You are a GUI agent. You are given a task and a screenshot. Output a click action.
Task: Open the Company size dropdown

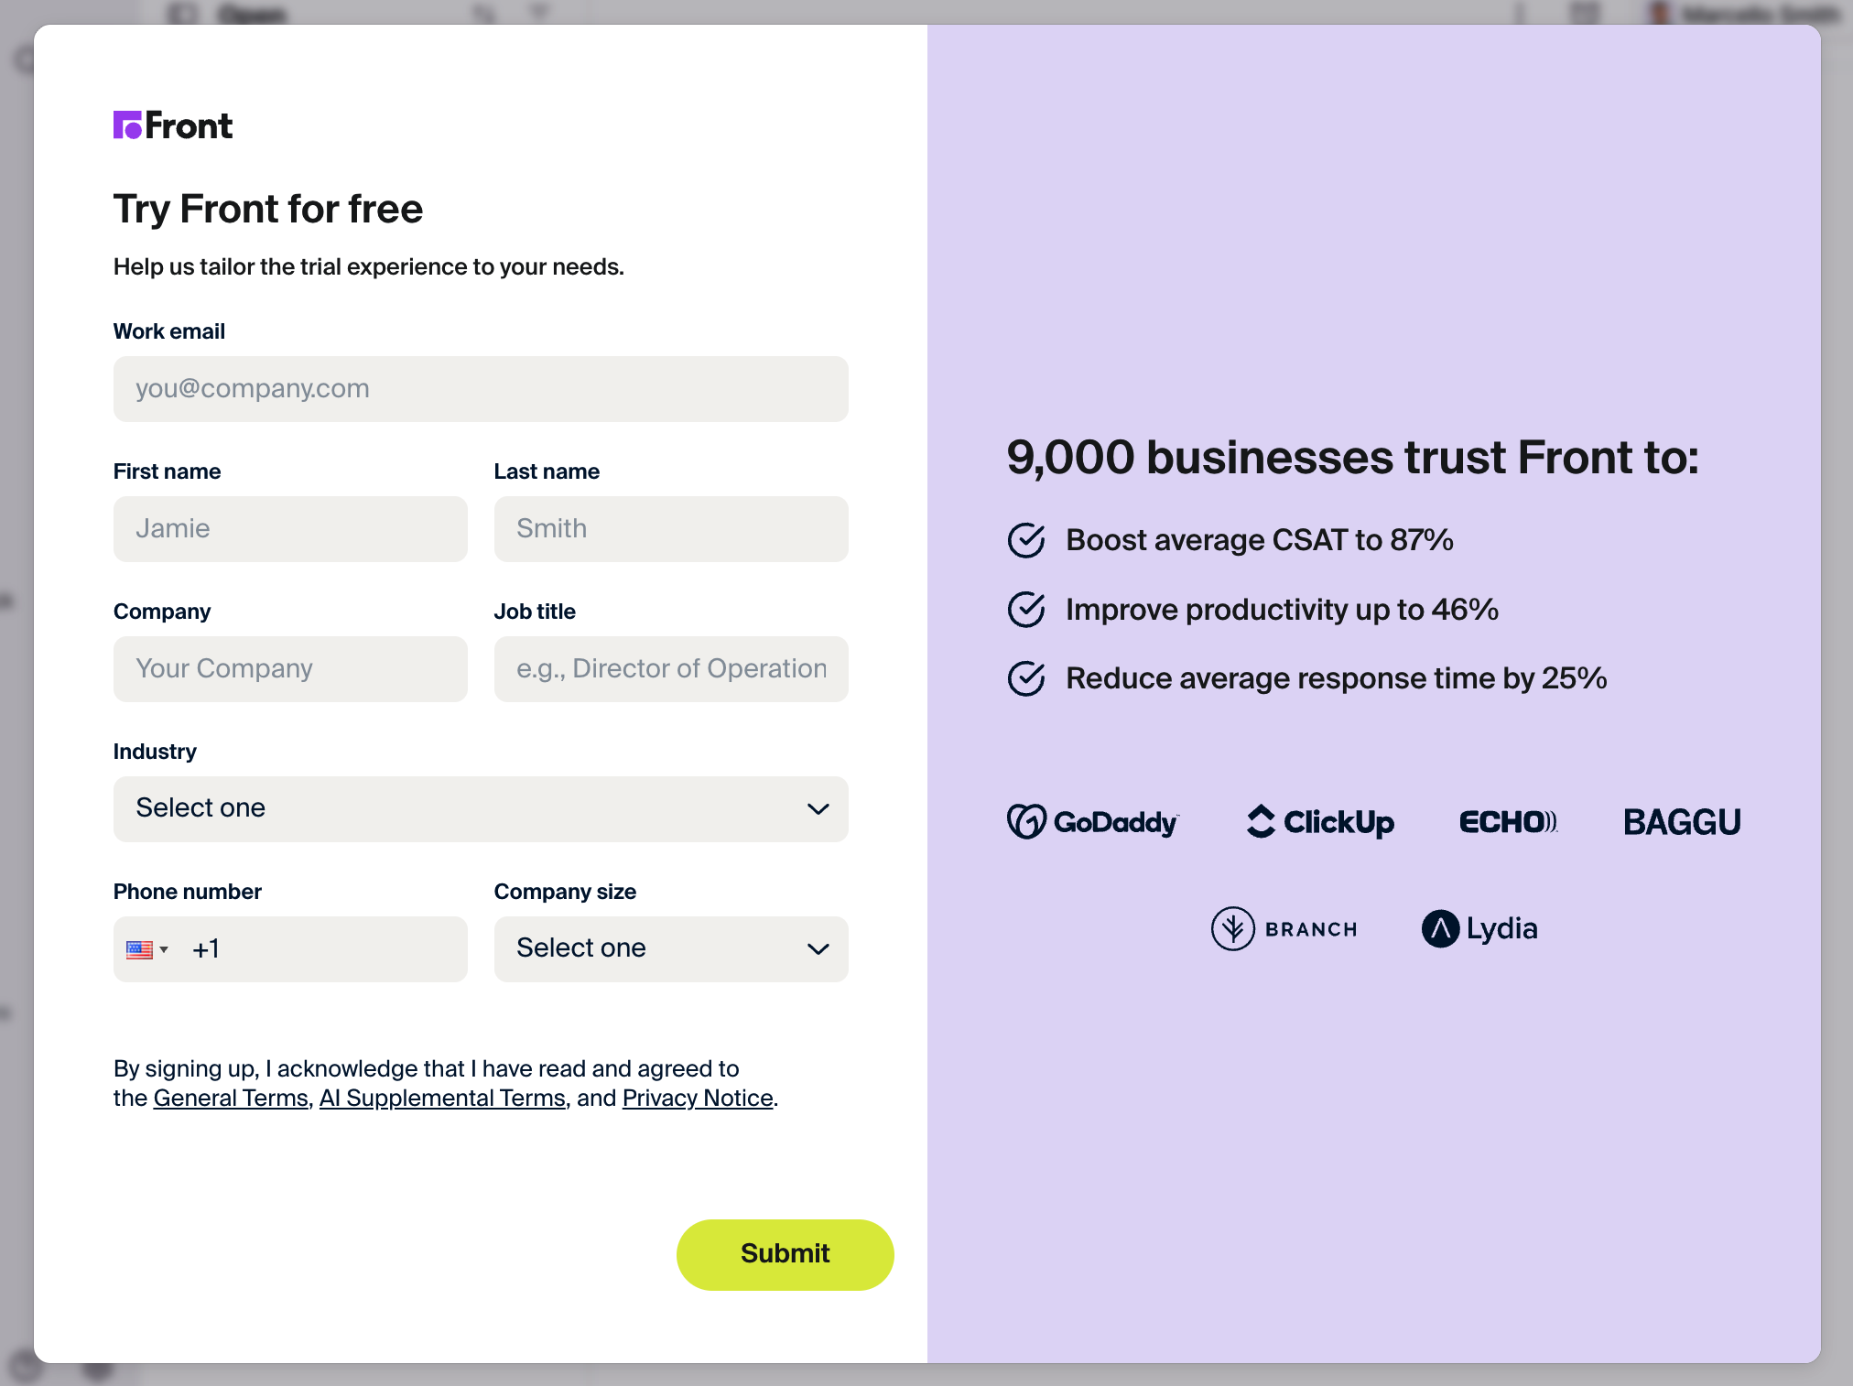point(671,949)
